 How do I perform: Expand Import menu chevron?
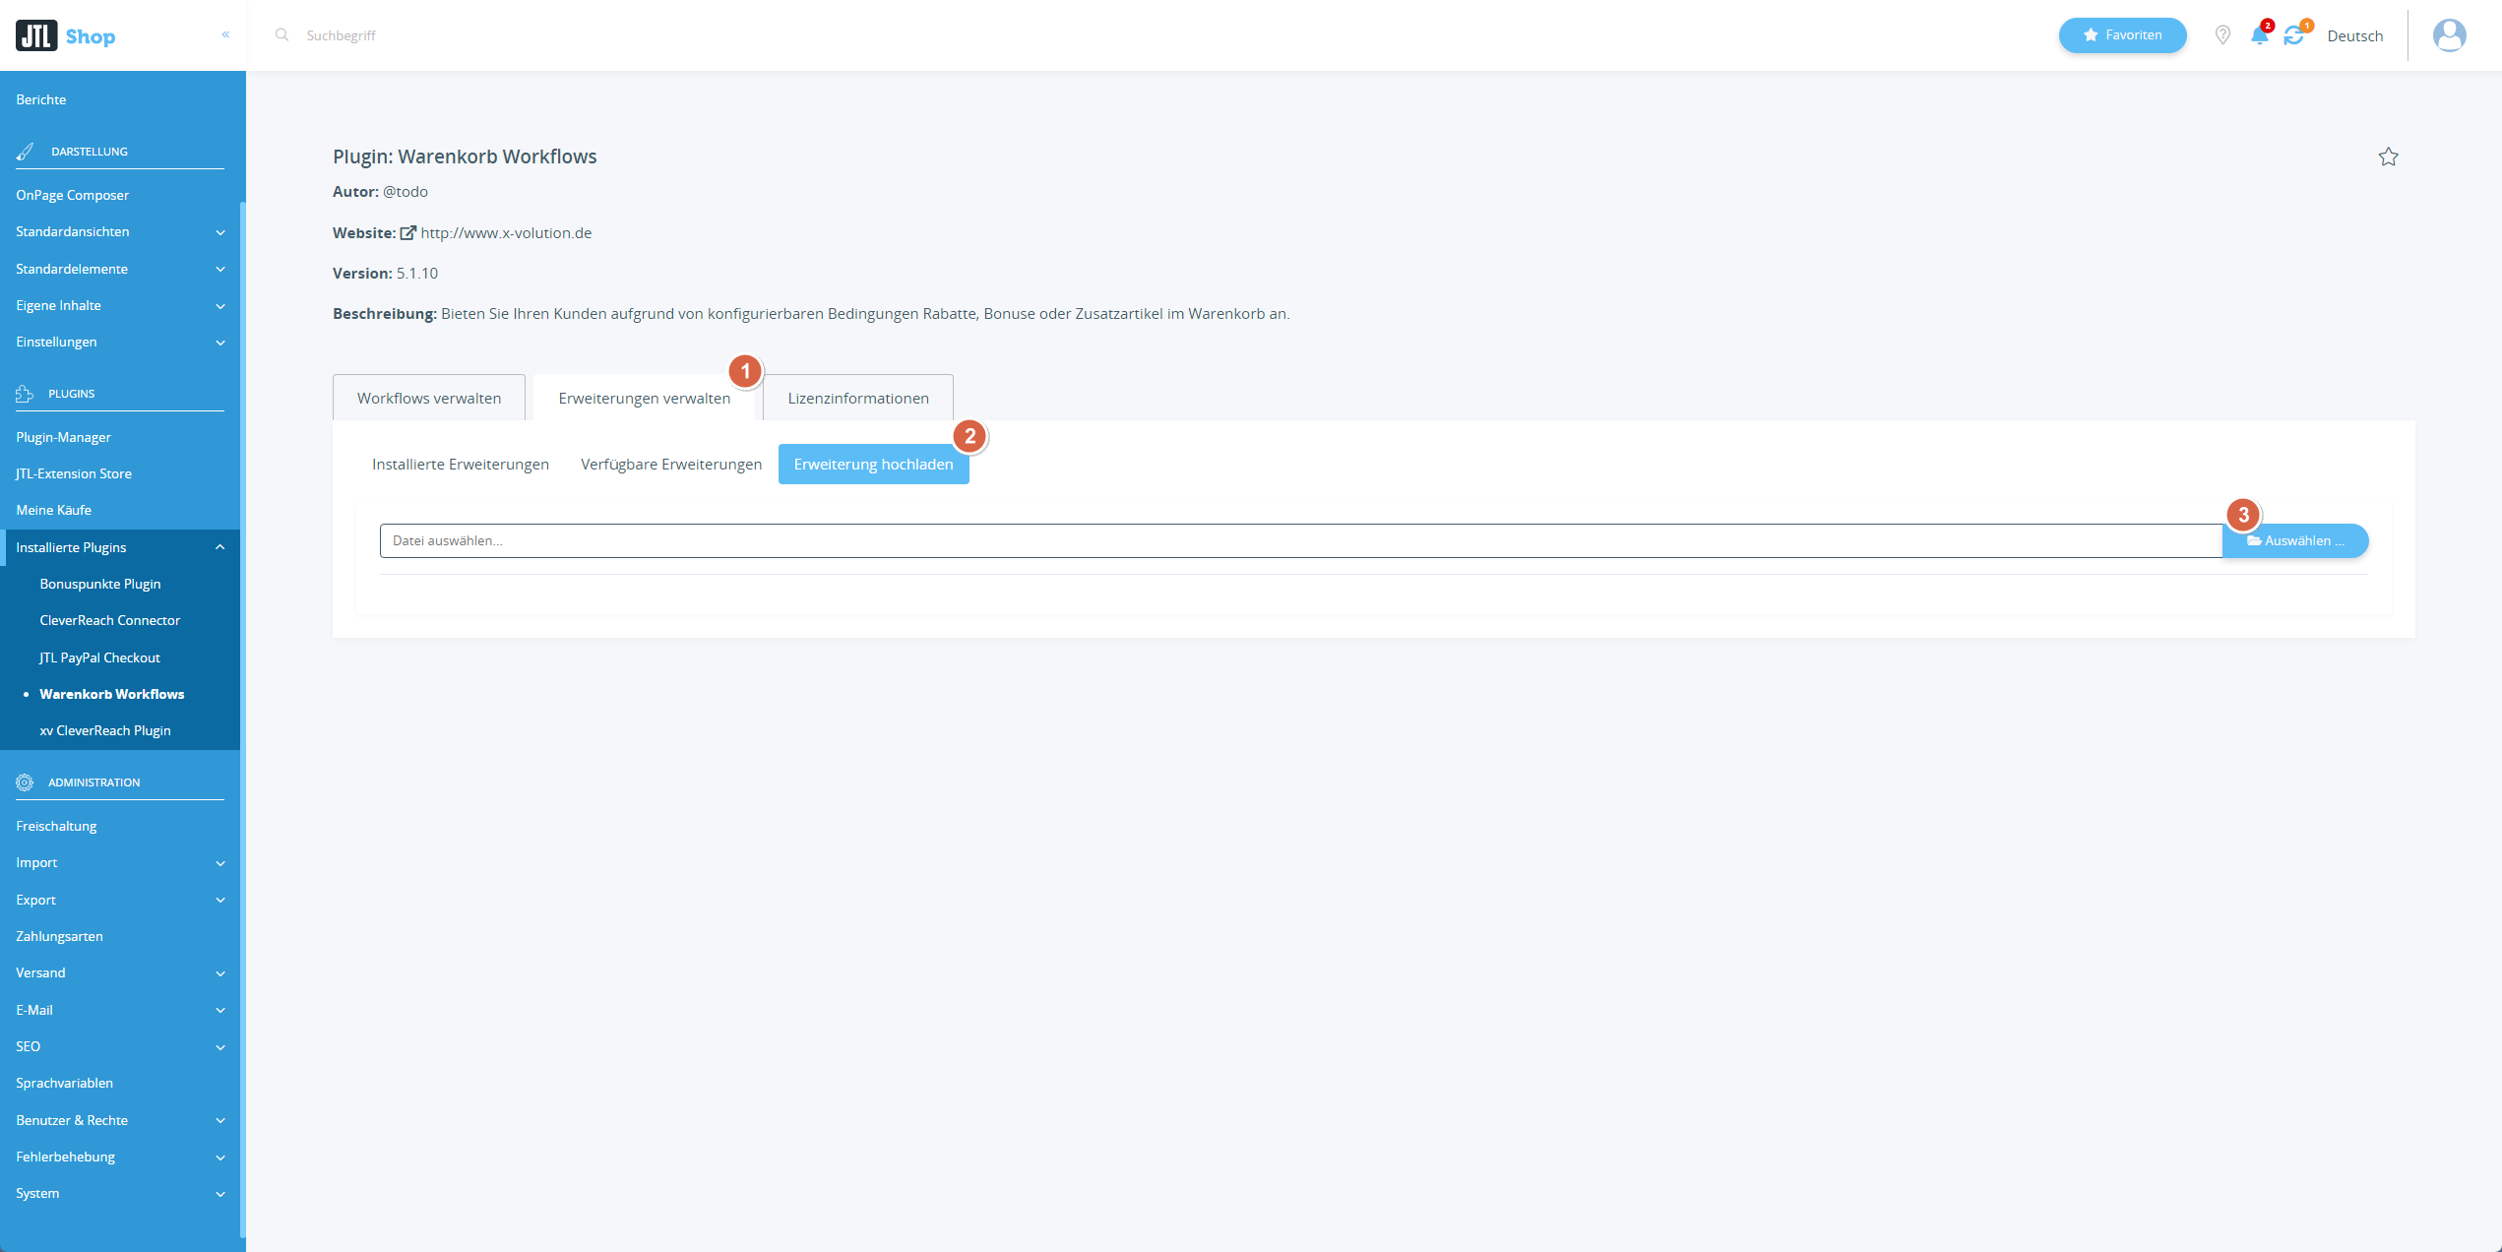click(220, 863)
